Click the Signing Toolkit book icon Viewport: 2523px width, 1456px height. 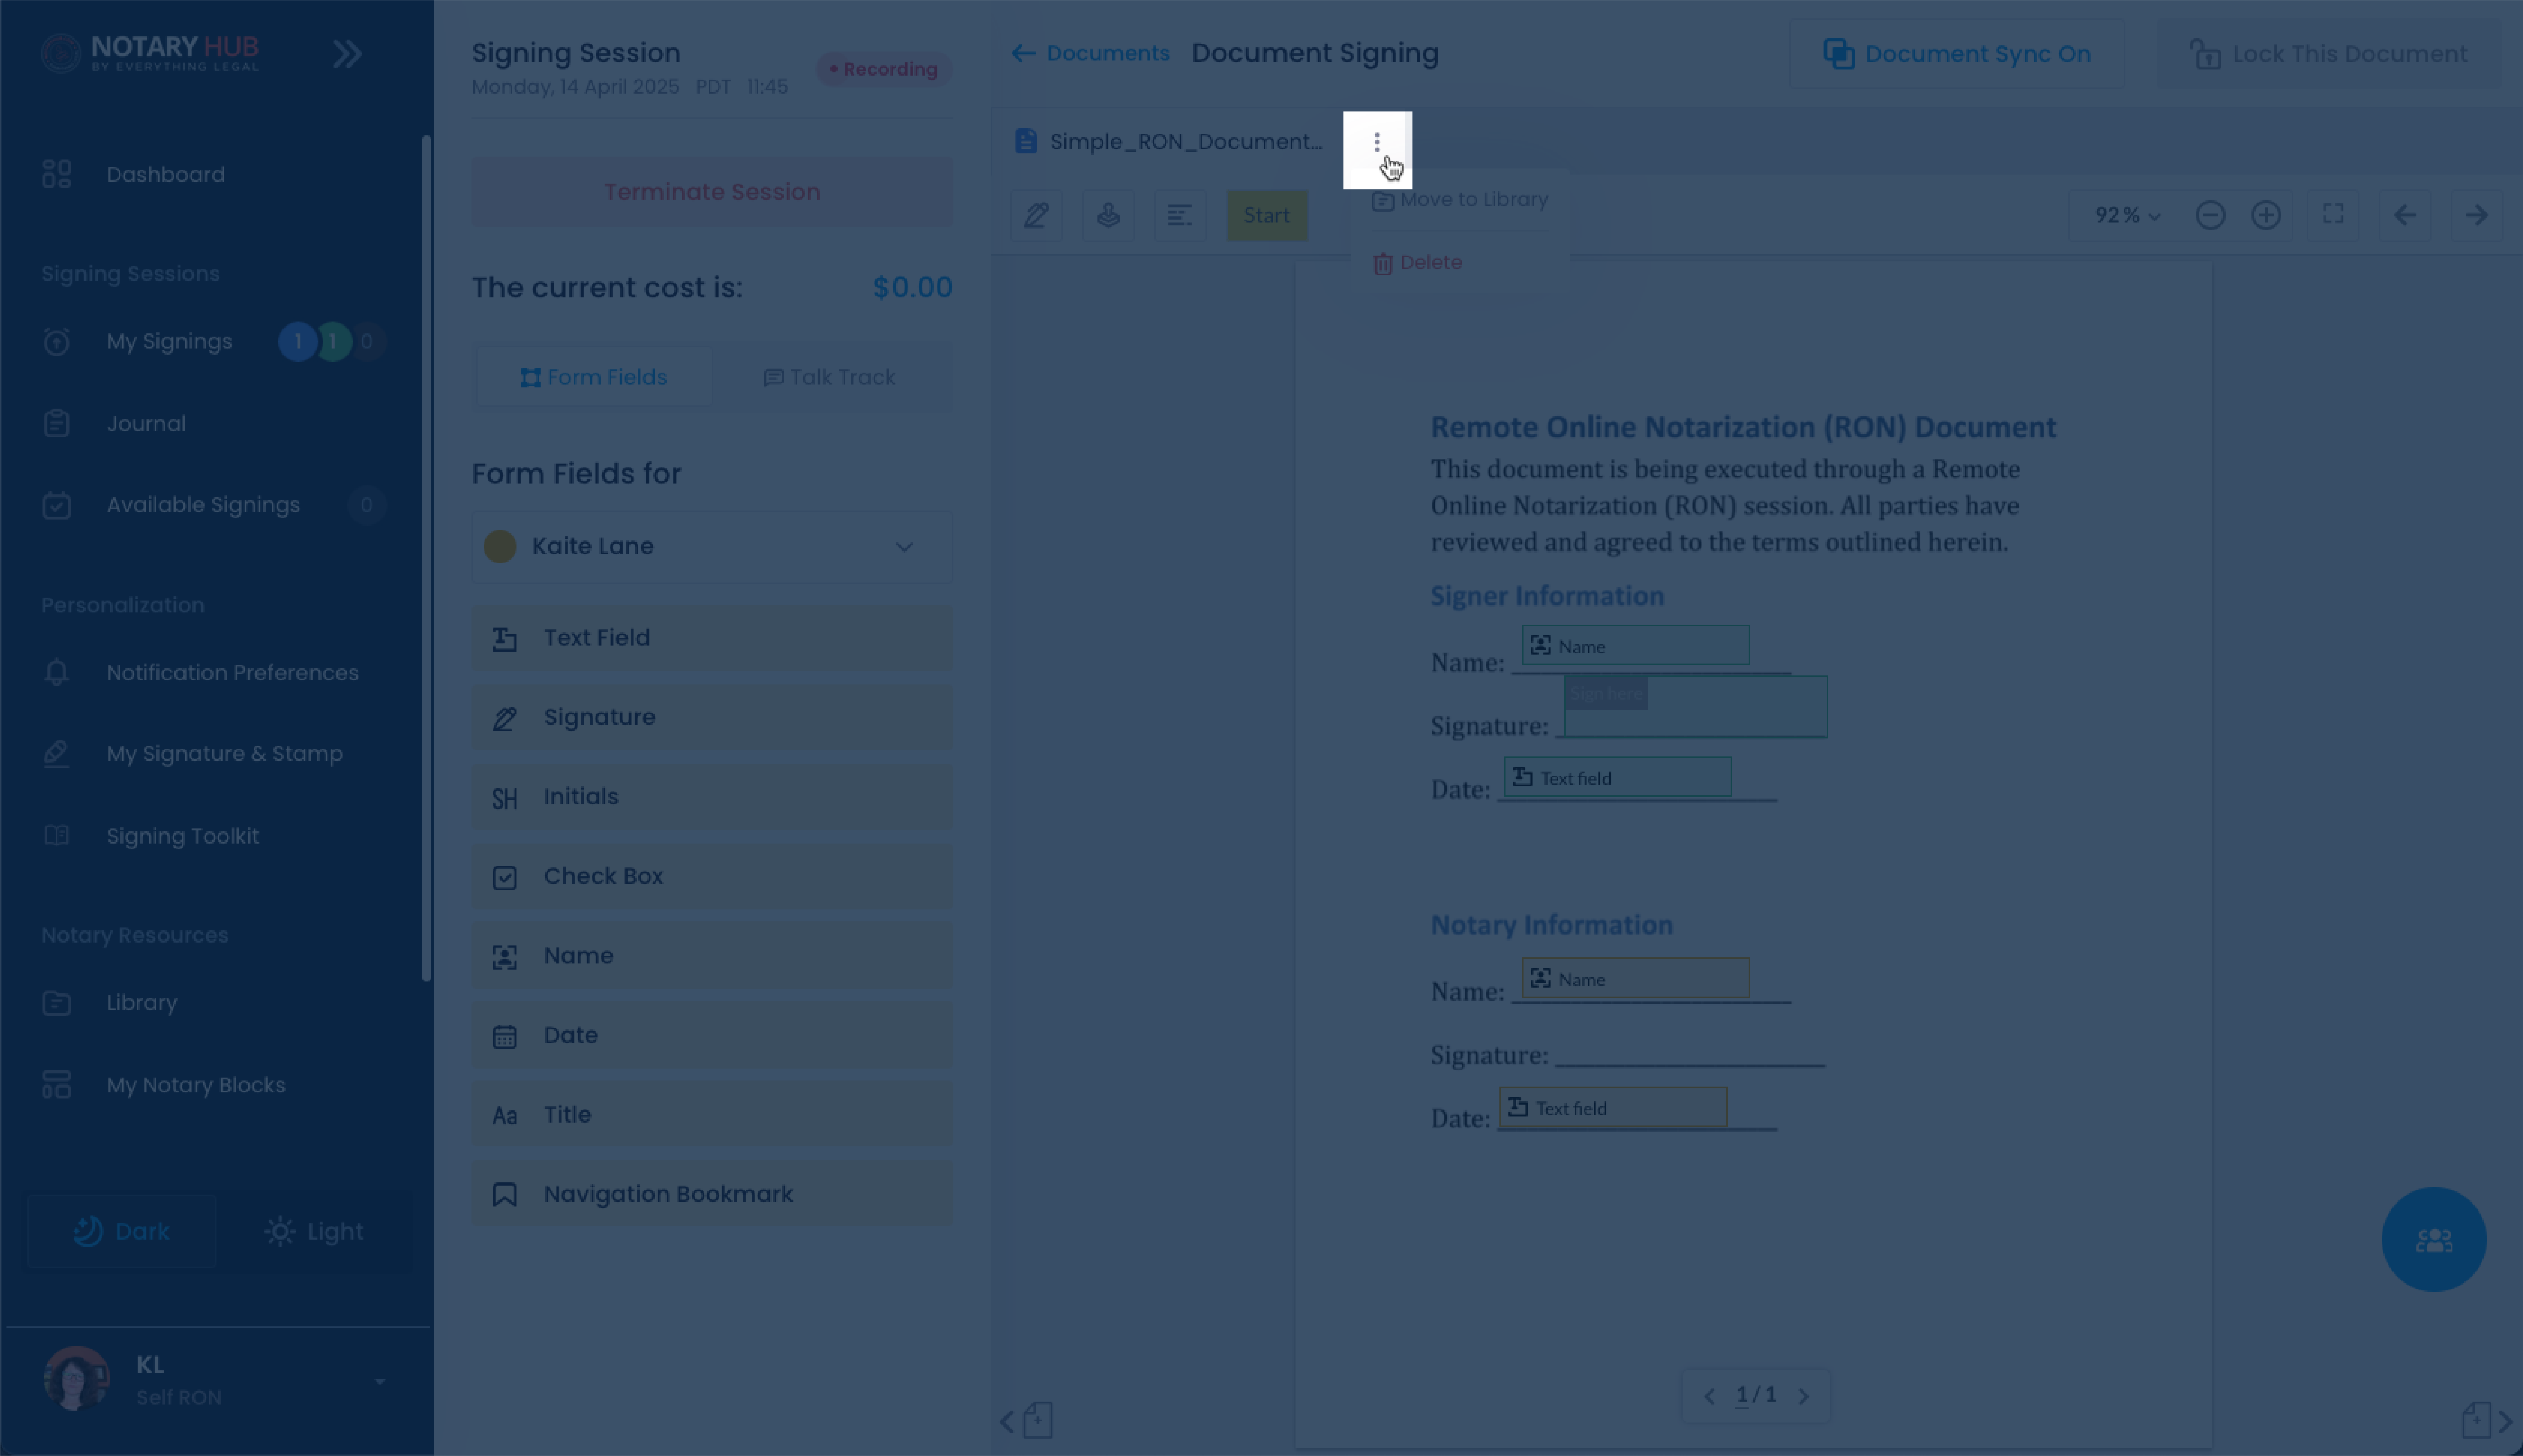click(x=57, y=836)
